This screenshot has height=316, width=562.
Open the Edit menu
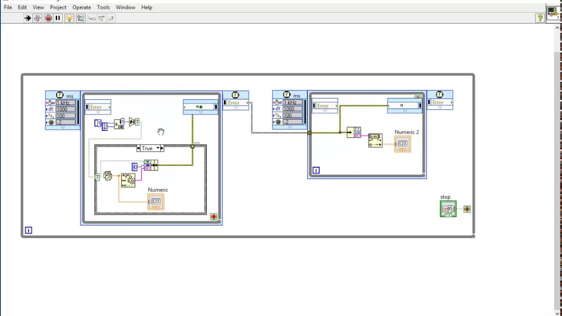[x=22, y=7]
